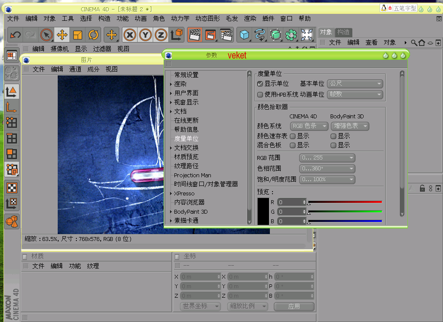The width and height of the screenshot is (443, 322).
Task: Select 常规设置 in preferences list
Action: 186,75
